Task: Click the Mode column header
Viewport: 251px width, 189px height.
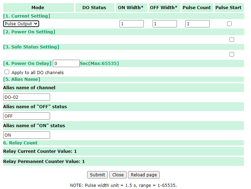Action: [x=38, y=8]
